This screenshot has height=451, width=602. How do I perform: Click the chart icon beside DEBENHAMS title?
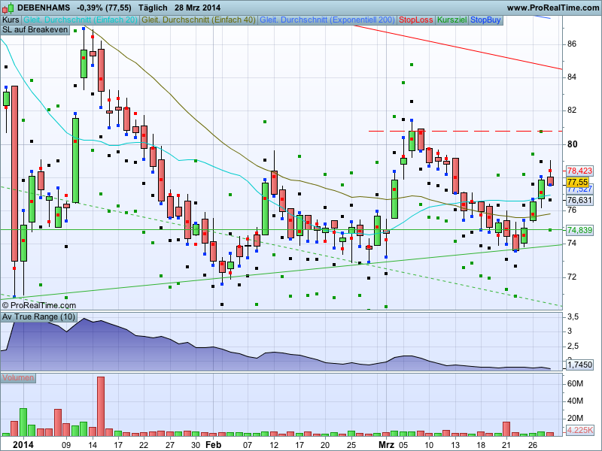tap(8, 8)
